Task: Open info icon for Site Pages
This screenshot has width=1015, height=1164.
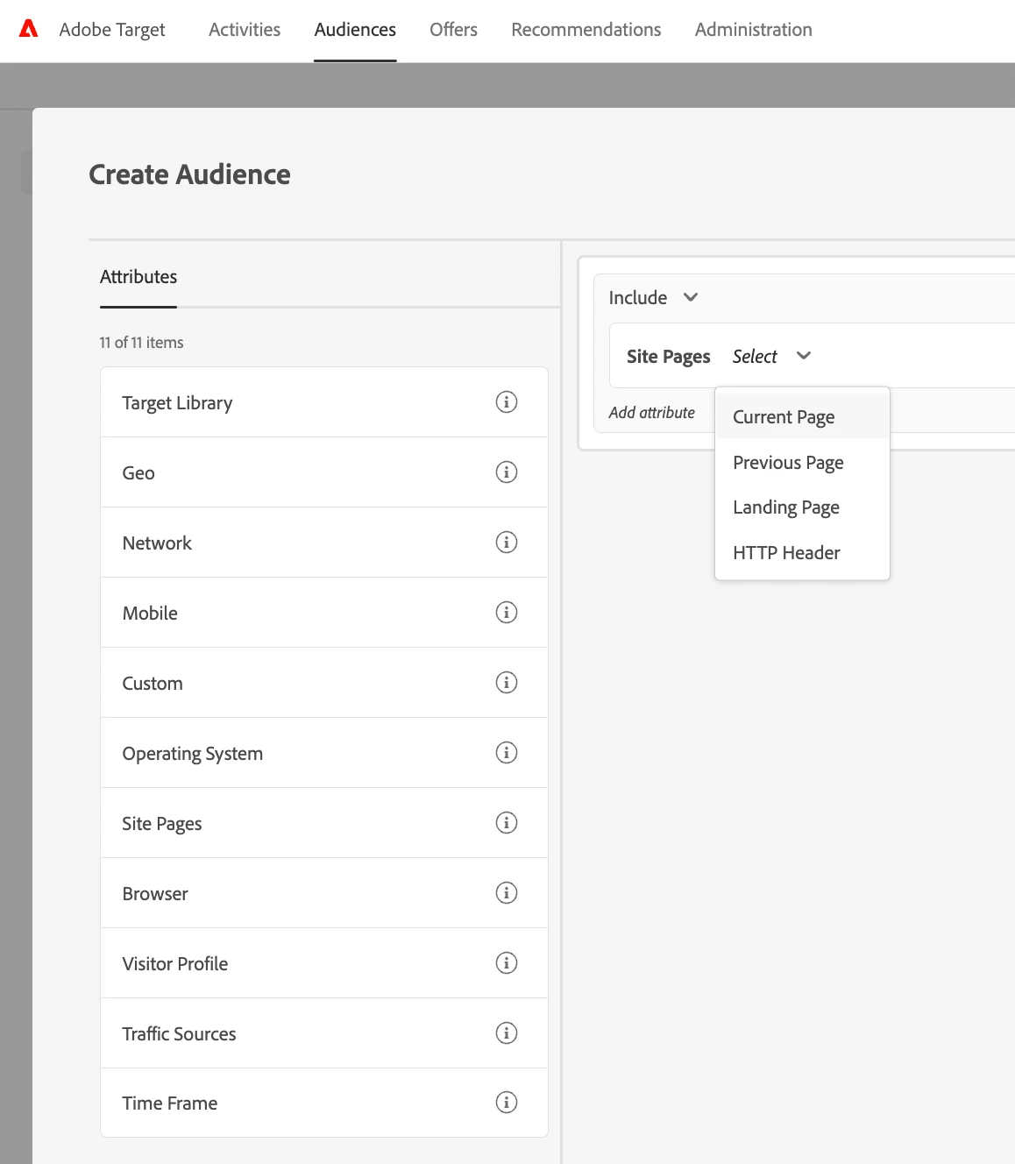Action: coord(507,823)
